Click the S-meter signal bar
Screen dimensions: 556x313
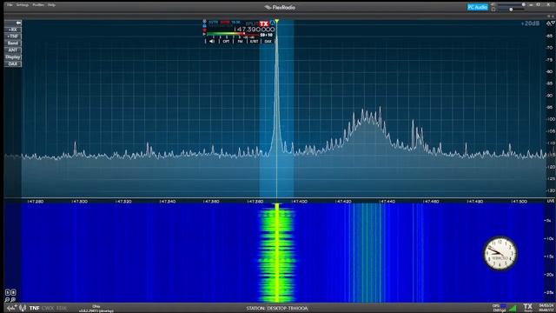[232, 34]
